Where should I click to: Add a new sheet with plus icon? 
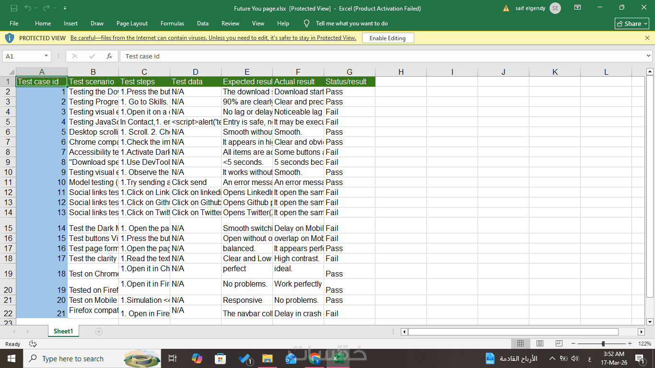(x=99, y=332)
